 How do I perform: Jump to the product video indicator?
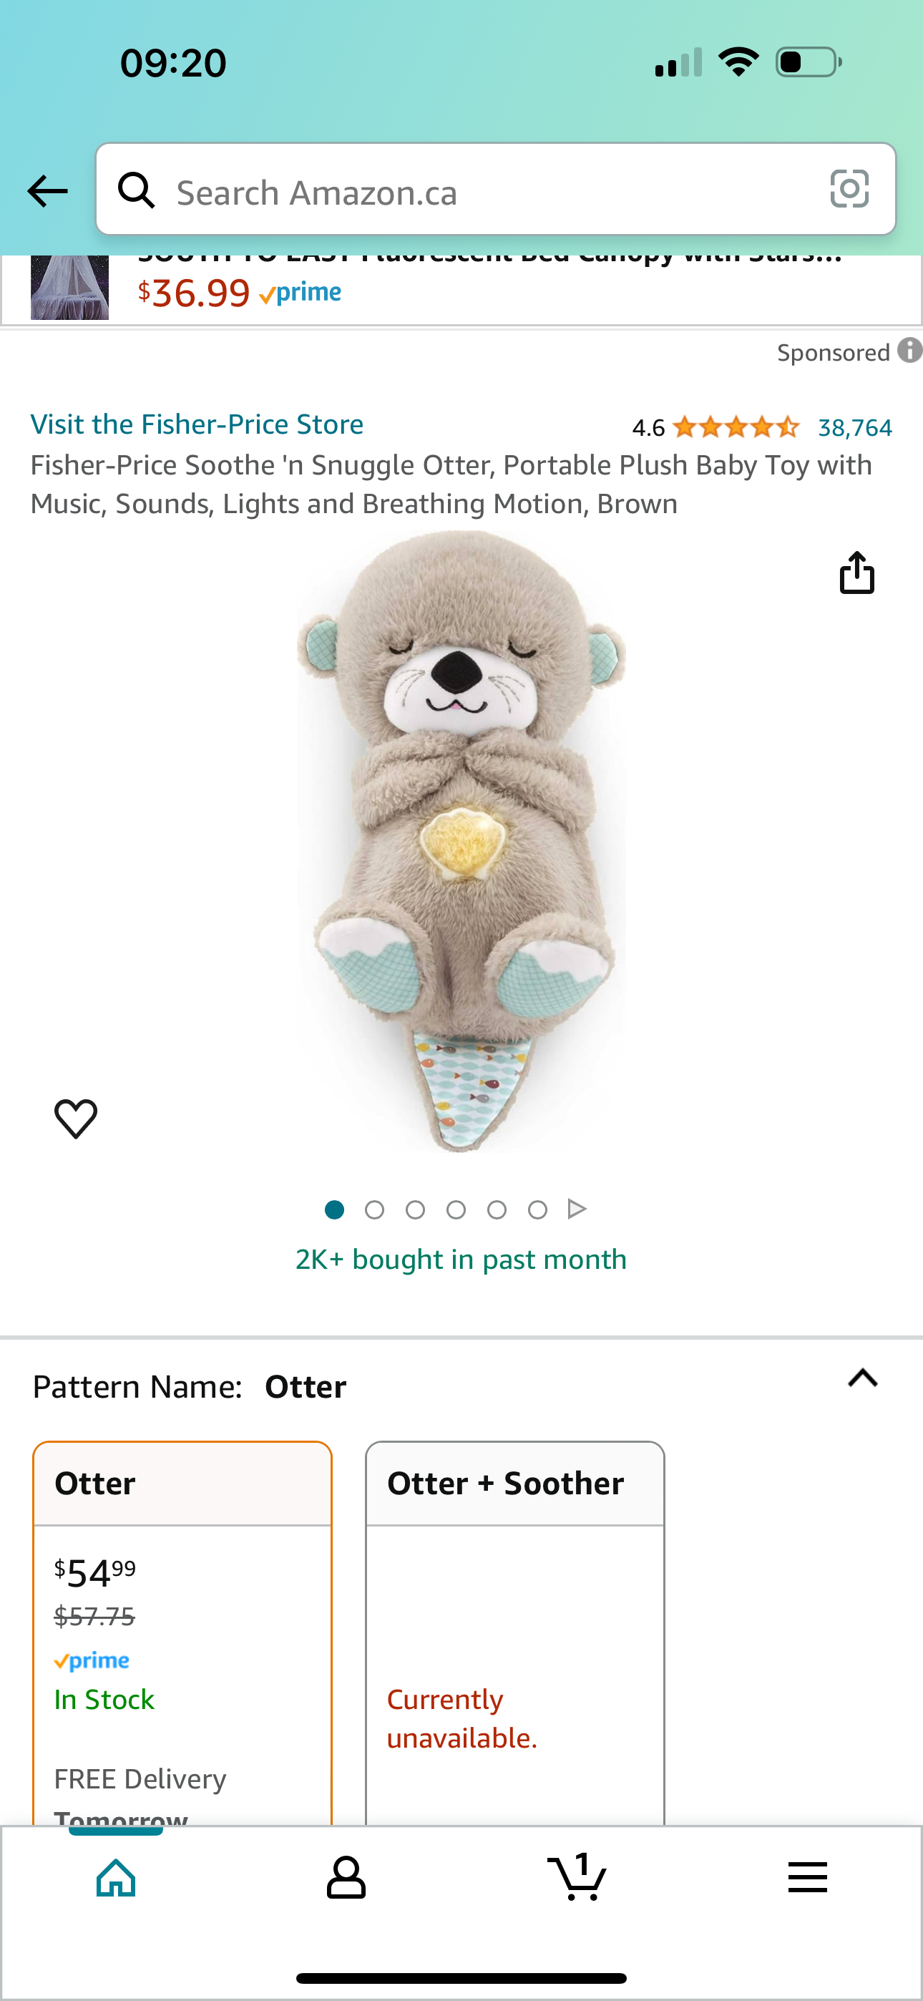click(577, 1209)
